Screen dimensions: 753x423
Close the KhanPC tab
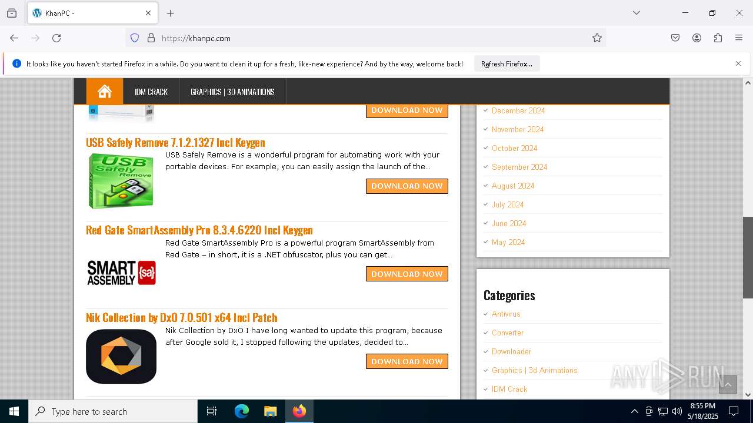click(148, 13)
